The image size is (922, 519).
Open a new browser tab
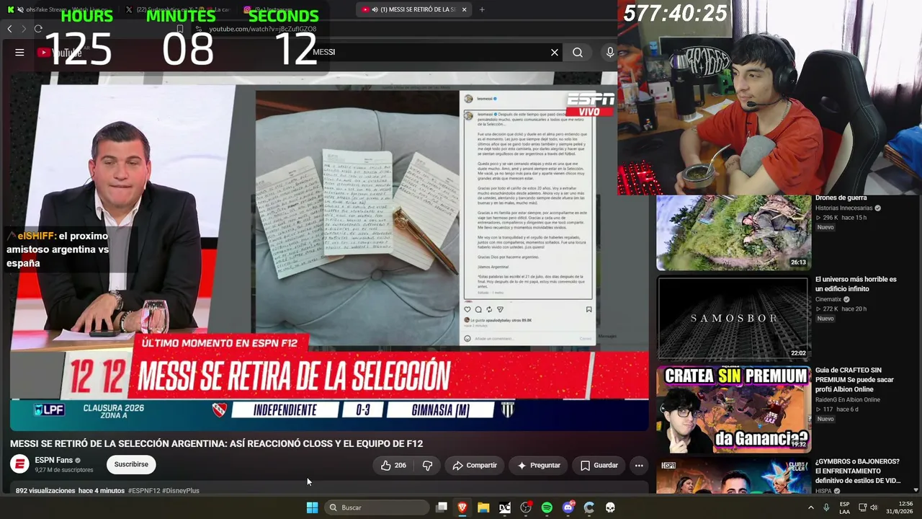[x=482, y=9]
